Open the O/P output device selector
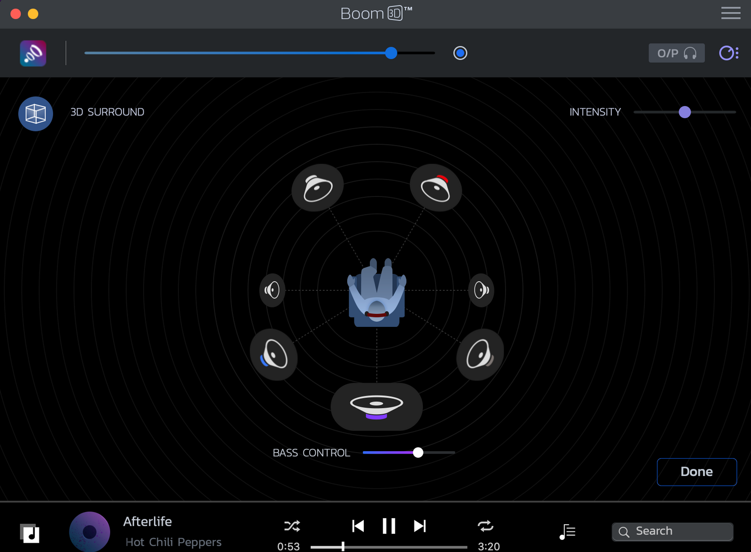Viewport: 751px width, 552px height. 676,53
